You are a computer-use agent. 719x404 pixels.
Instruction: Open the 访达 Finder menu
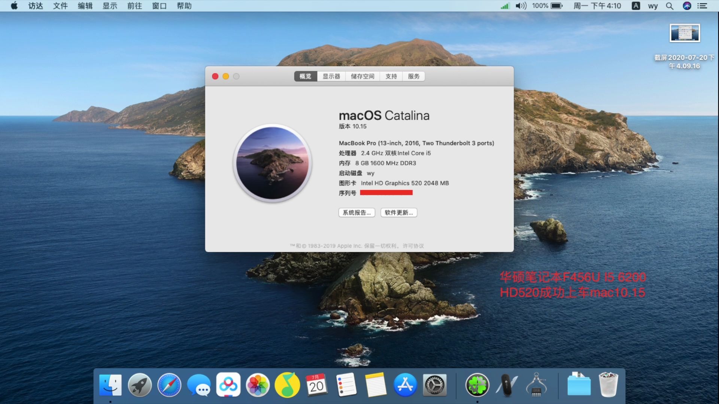pos(36,6)
